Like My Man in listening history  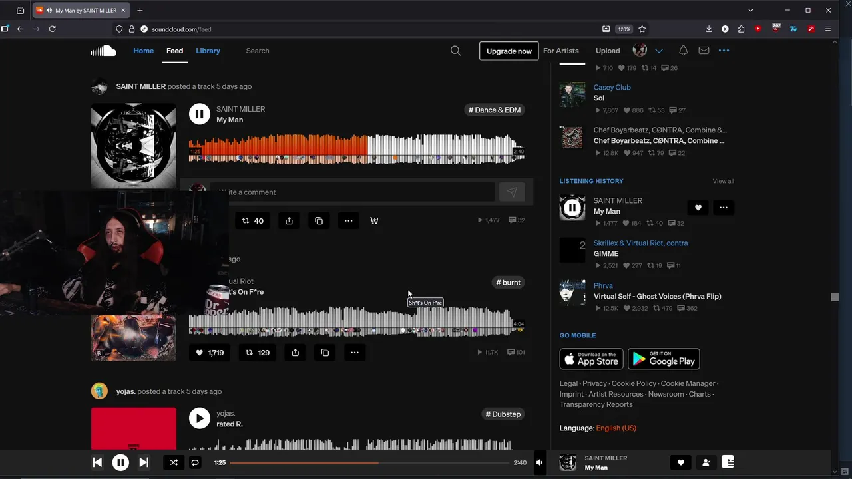698,208
